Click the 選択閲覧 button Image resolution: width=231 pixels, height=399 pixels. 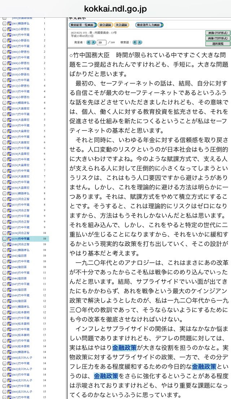(218, 43)
